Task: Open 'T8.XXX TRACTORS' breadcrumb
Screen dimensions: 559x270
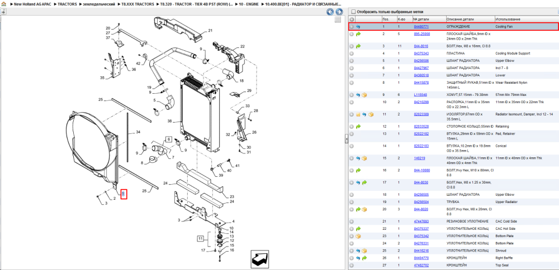Action: [138, 4]
